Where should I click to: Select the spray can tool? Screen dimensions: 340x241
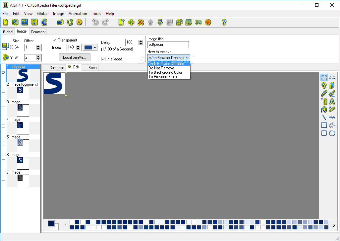(x=324, y=101)
